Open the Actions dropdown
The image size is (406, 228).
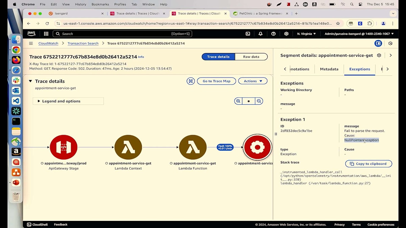pos(253,81)
